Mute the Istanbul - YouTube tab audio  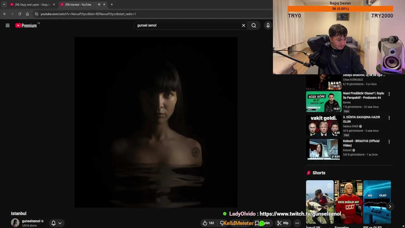[x=99, y=4]
